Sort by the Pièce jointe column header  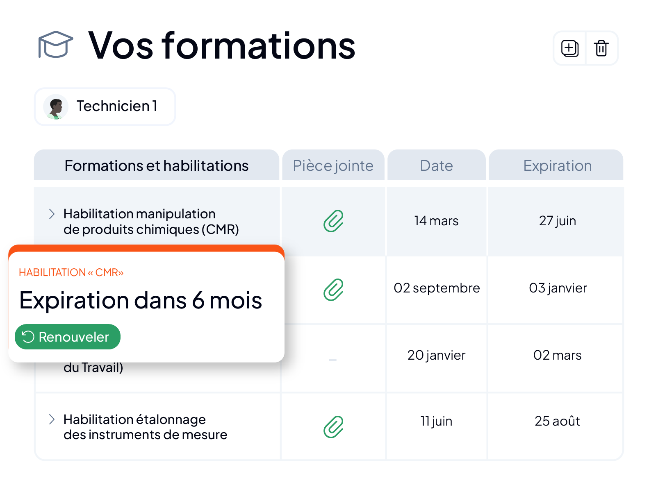333,165
